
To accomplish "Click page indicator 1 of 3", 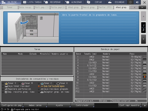I will coord(143,27).
